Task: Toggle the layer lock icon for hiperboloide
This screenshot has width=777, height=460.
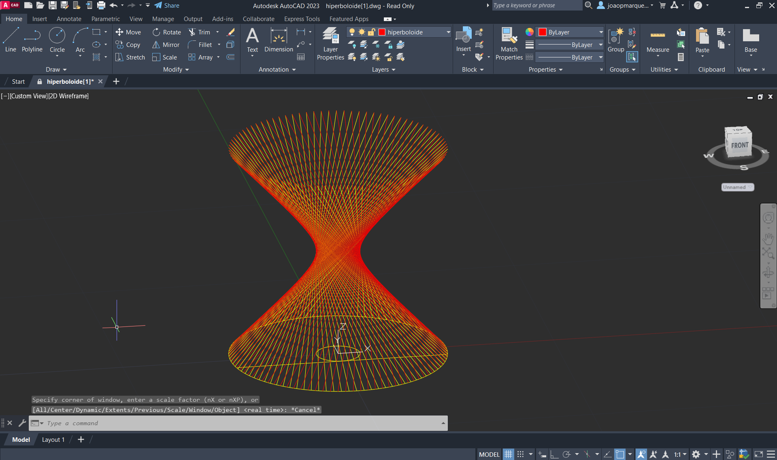Action: 371,32
